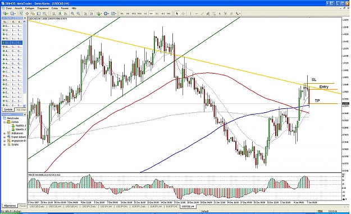Viewport: 351px width, 214px height.
Task: Select the vertical line drawing tool
Action: click(x=191, y=13)
